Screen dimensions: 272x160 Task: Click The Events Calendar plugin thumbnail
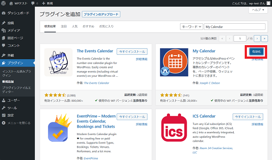(59, 62)
